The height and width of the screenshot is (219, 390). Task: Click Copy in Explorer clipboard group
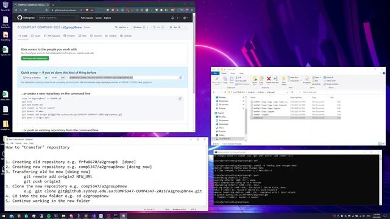[x=225, y=80]
